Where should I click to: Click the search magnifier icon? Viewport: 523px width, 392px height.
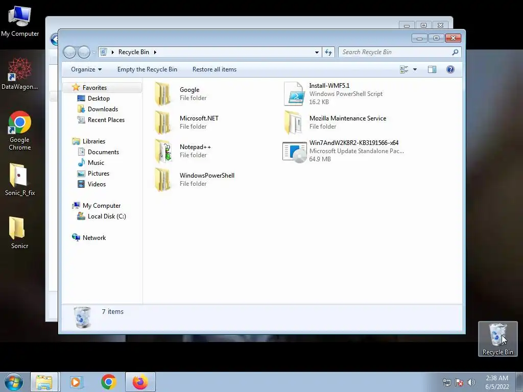pos(455,53)
